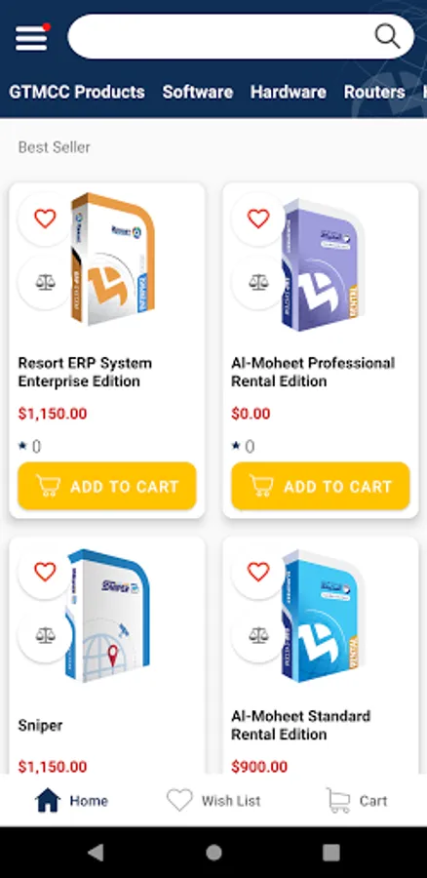Click the compare scales icon on Sniper
Viewport: 427px width, 878px height.
coord(45,635)
